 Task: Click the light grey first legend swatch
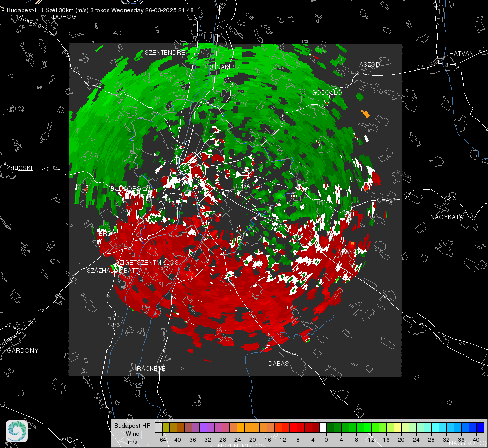158,428
